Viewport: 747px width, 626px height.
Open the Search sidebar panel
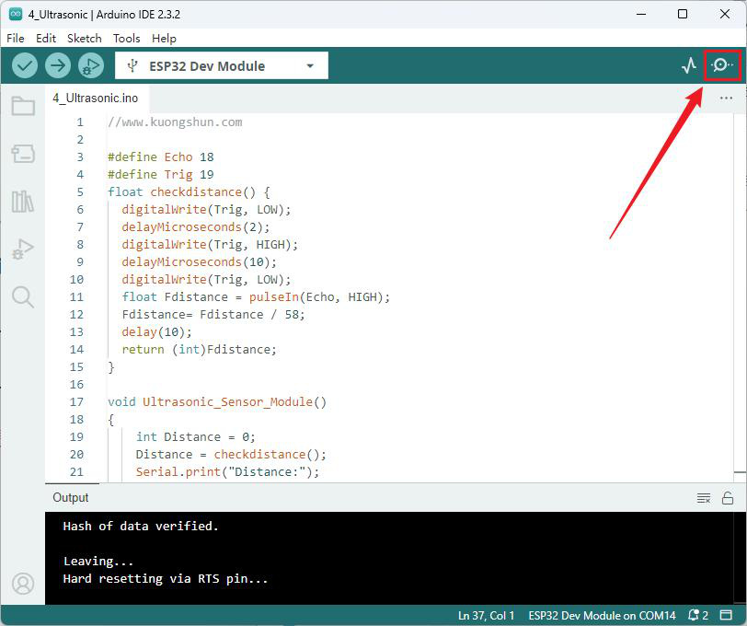point(23,297)
